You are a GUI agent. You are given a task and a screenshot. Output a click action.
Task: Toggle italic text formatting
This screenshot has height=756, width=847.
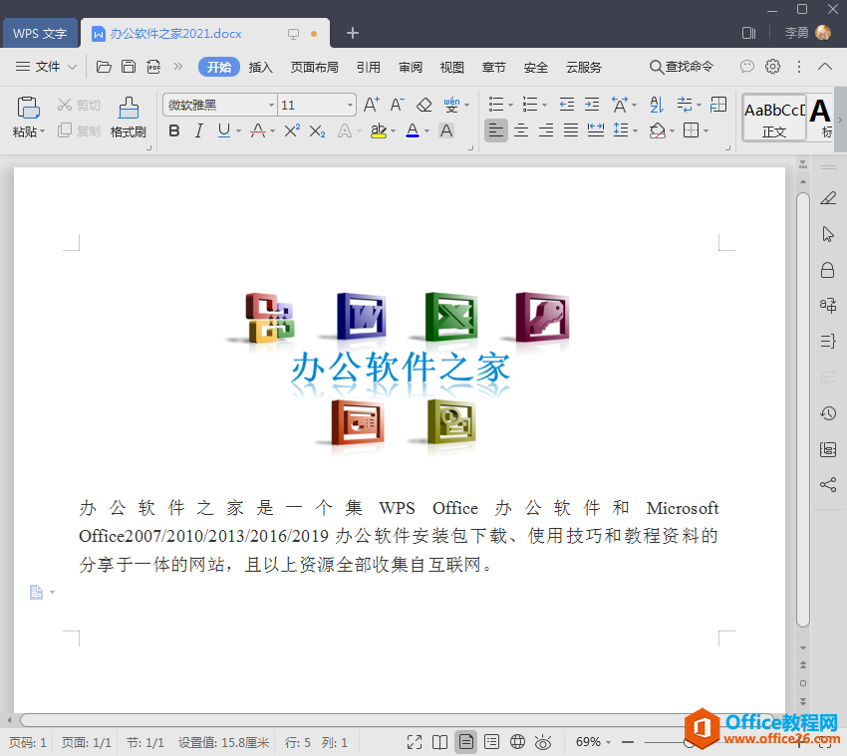click(x=198, y=130)
